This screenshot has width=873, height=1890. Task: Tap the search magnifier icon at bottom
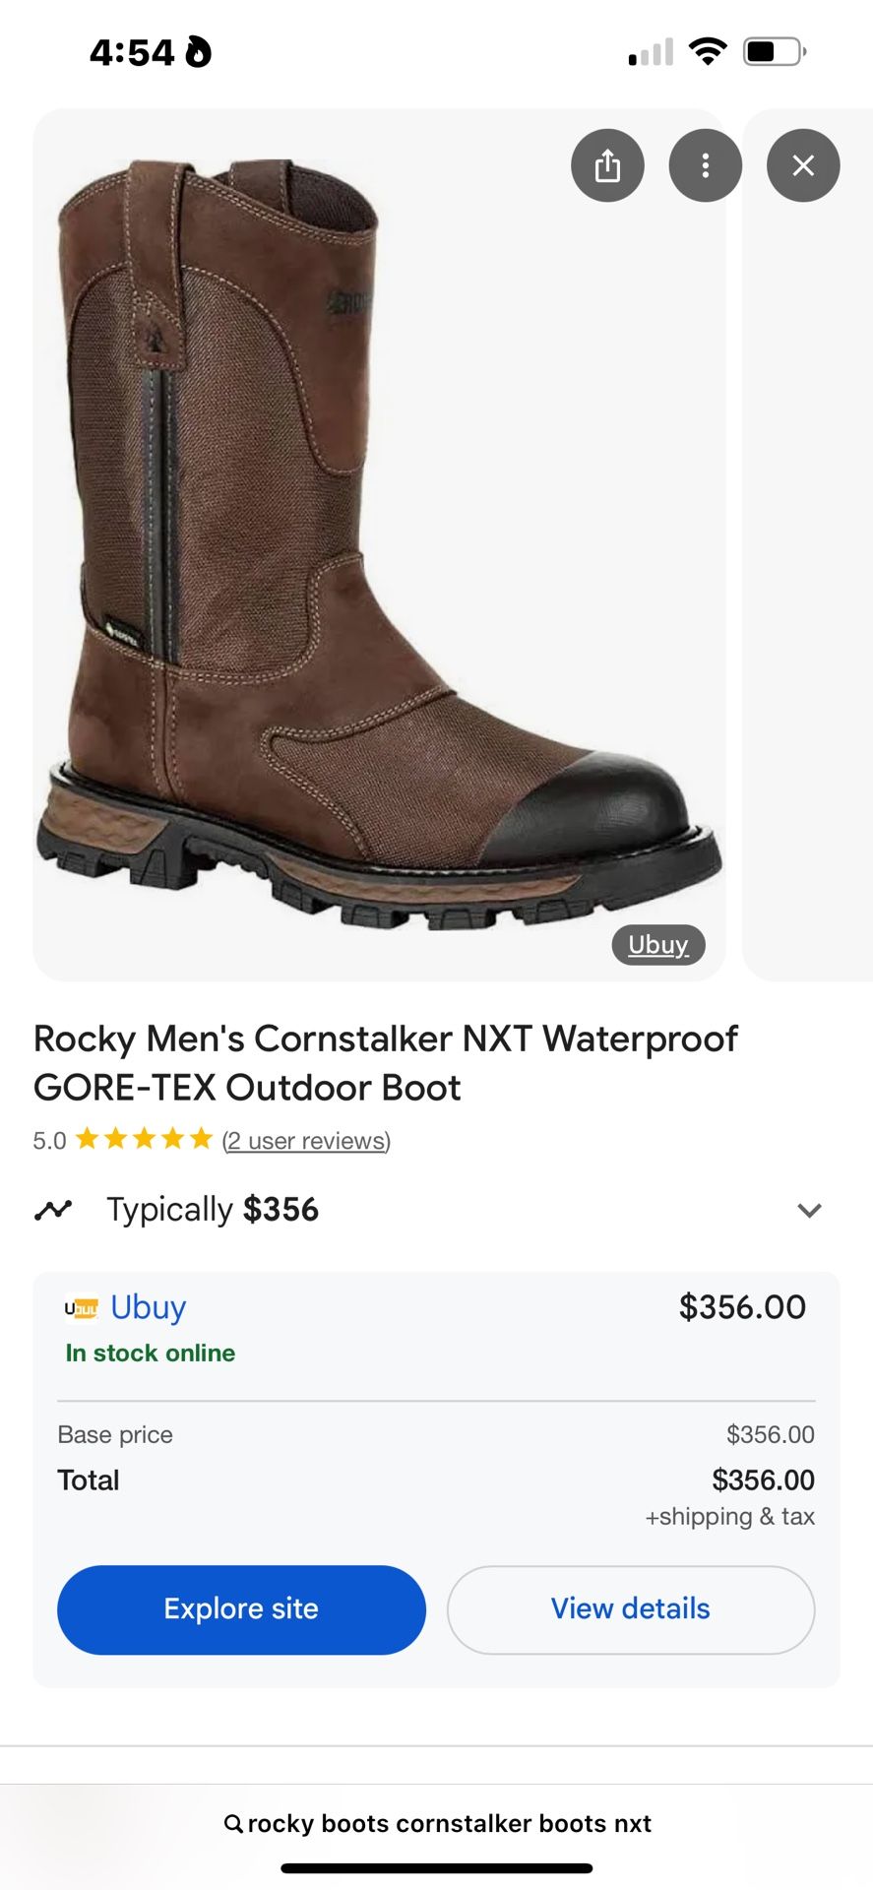pyautogui.click(x=233, y=1824)
